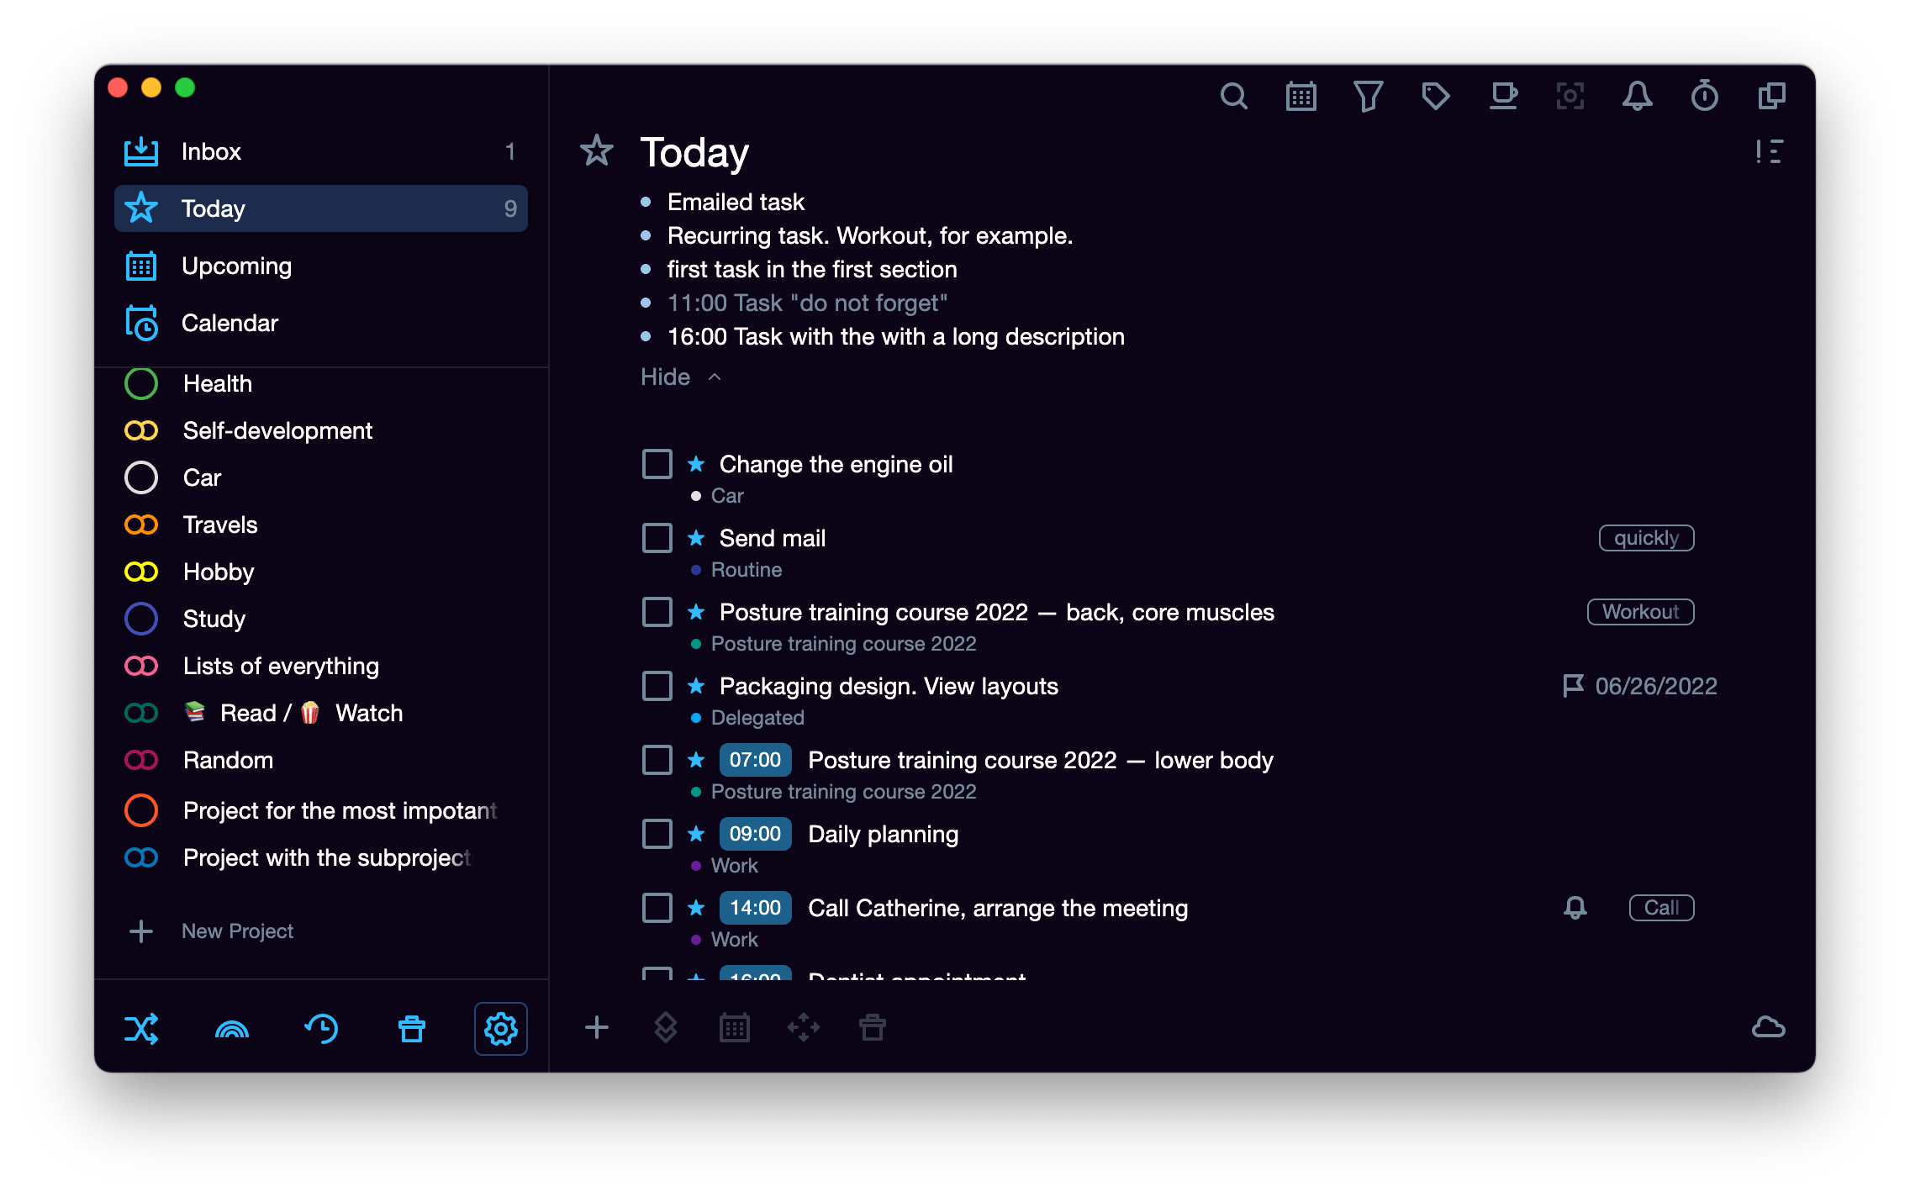Viewport: 1910px width, 1197px height.
Task: Toggle the star on Daily planning
Action: click(x=696, y=834)
